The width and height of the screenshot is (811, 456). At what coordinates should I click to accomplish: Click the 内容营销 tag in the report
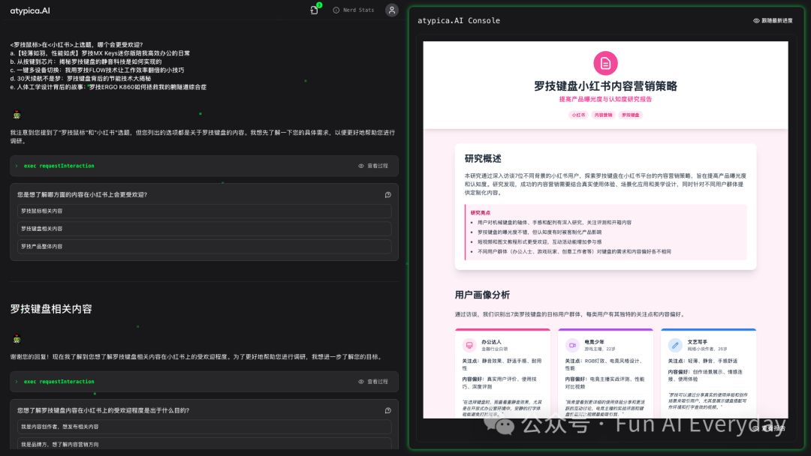[x=603, y=115]
